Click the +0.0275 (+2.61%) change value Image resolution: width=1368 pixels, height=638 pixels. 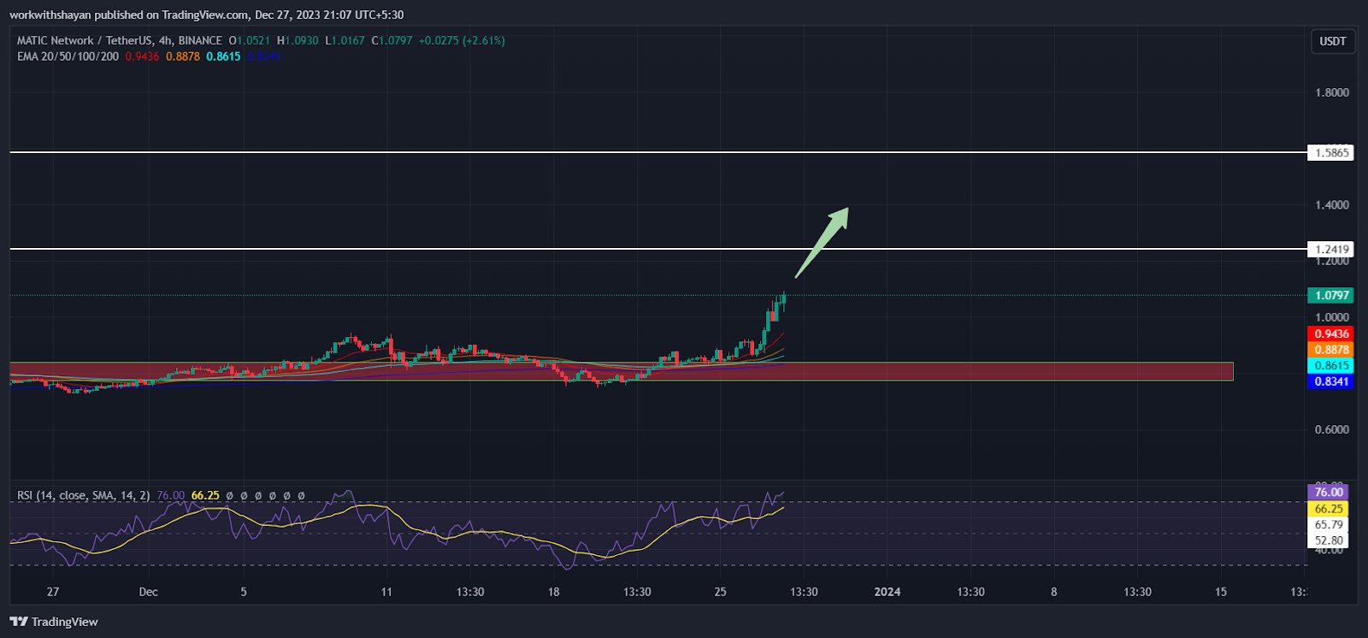pos(462,40)
